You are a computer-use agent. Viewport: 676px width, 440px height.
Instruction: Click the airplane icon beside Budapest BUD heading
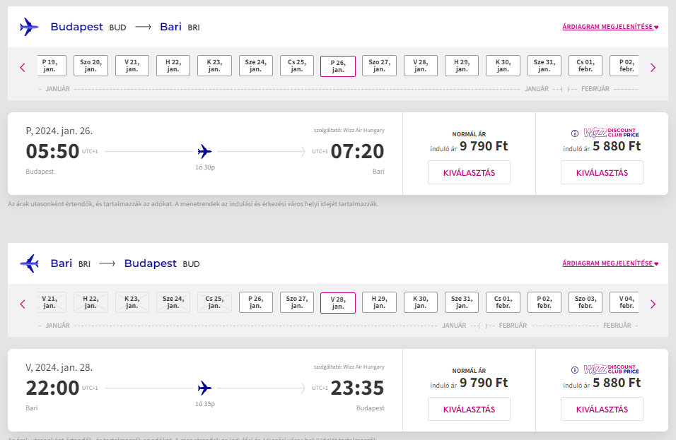(x=29, y=27)
